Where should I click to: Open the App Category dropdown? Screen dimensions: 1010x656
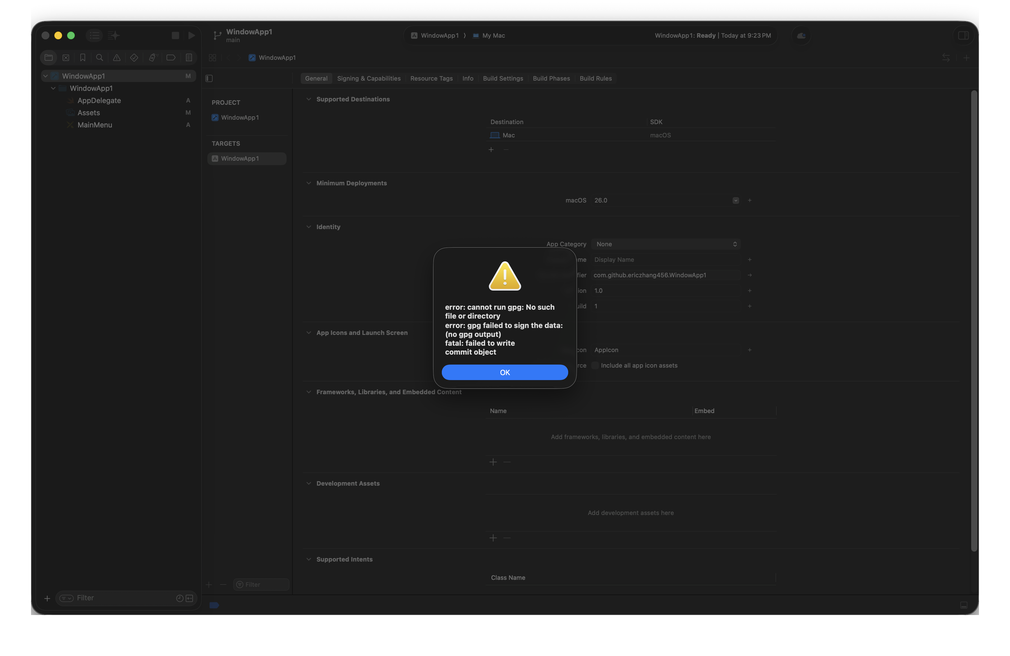665,244
